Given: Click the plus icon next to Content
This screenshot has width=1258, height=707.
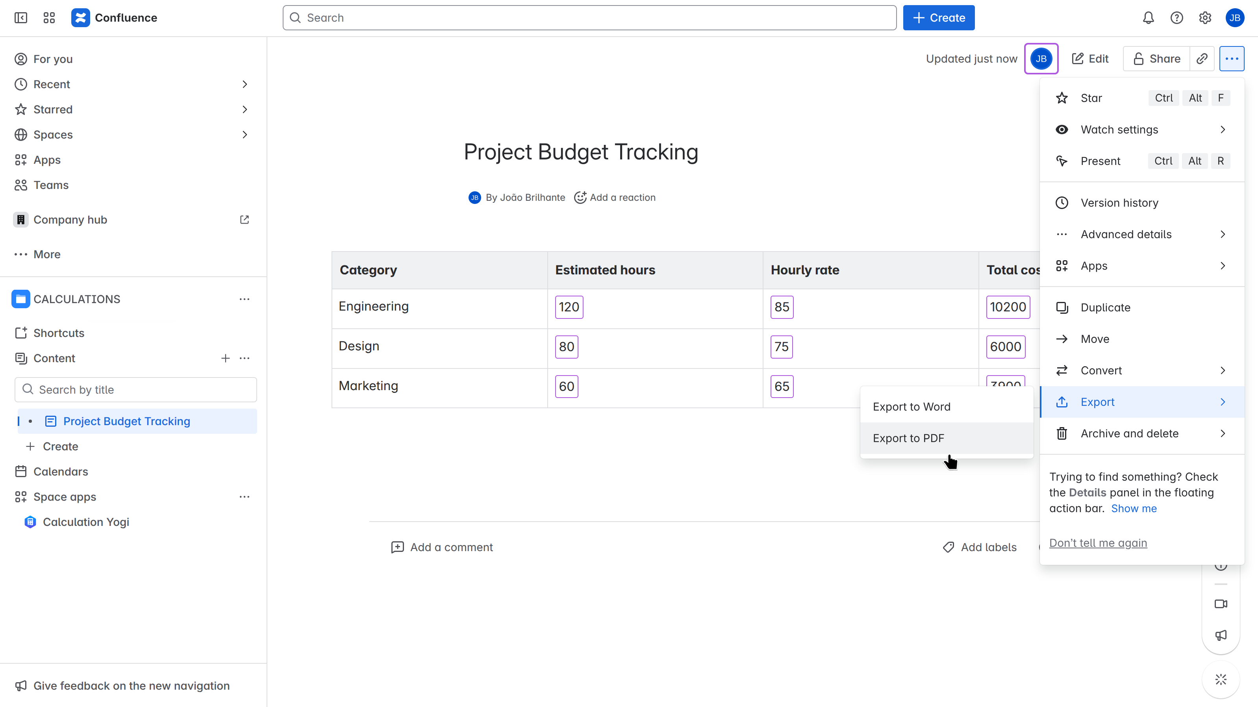Looking at the screenshot, I should (225, 358).
